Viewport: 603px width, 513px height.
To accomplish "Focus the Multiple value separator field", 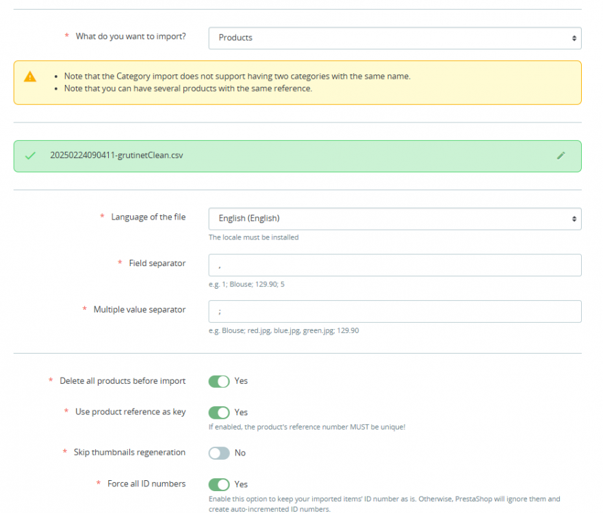I will point(394,311).
